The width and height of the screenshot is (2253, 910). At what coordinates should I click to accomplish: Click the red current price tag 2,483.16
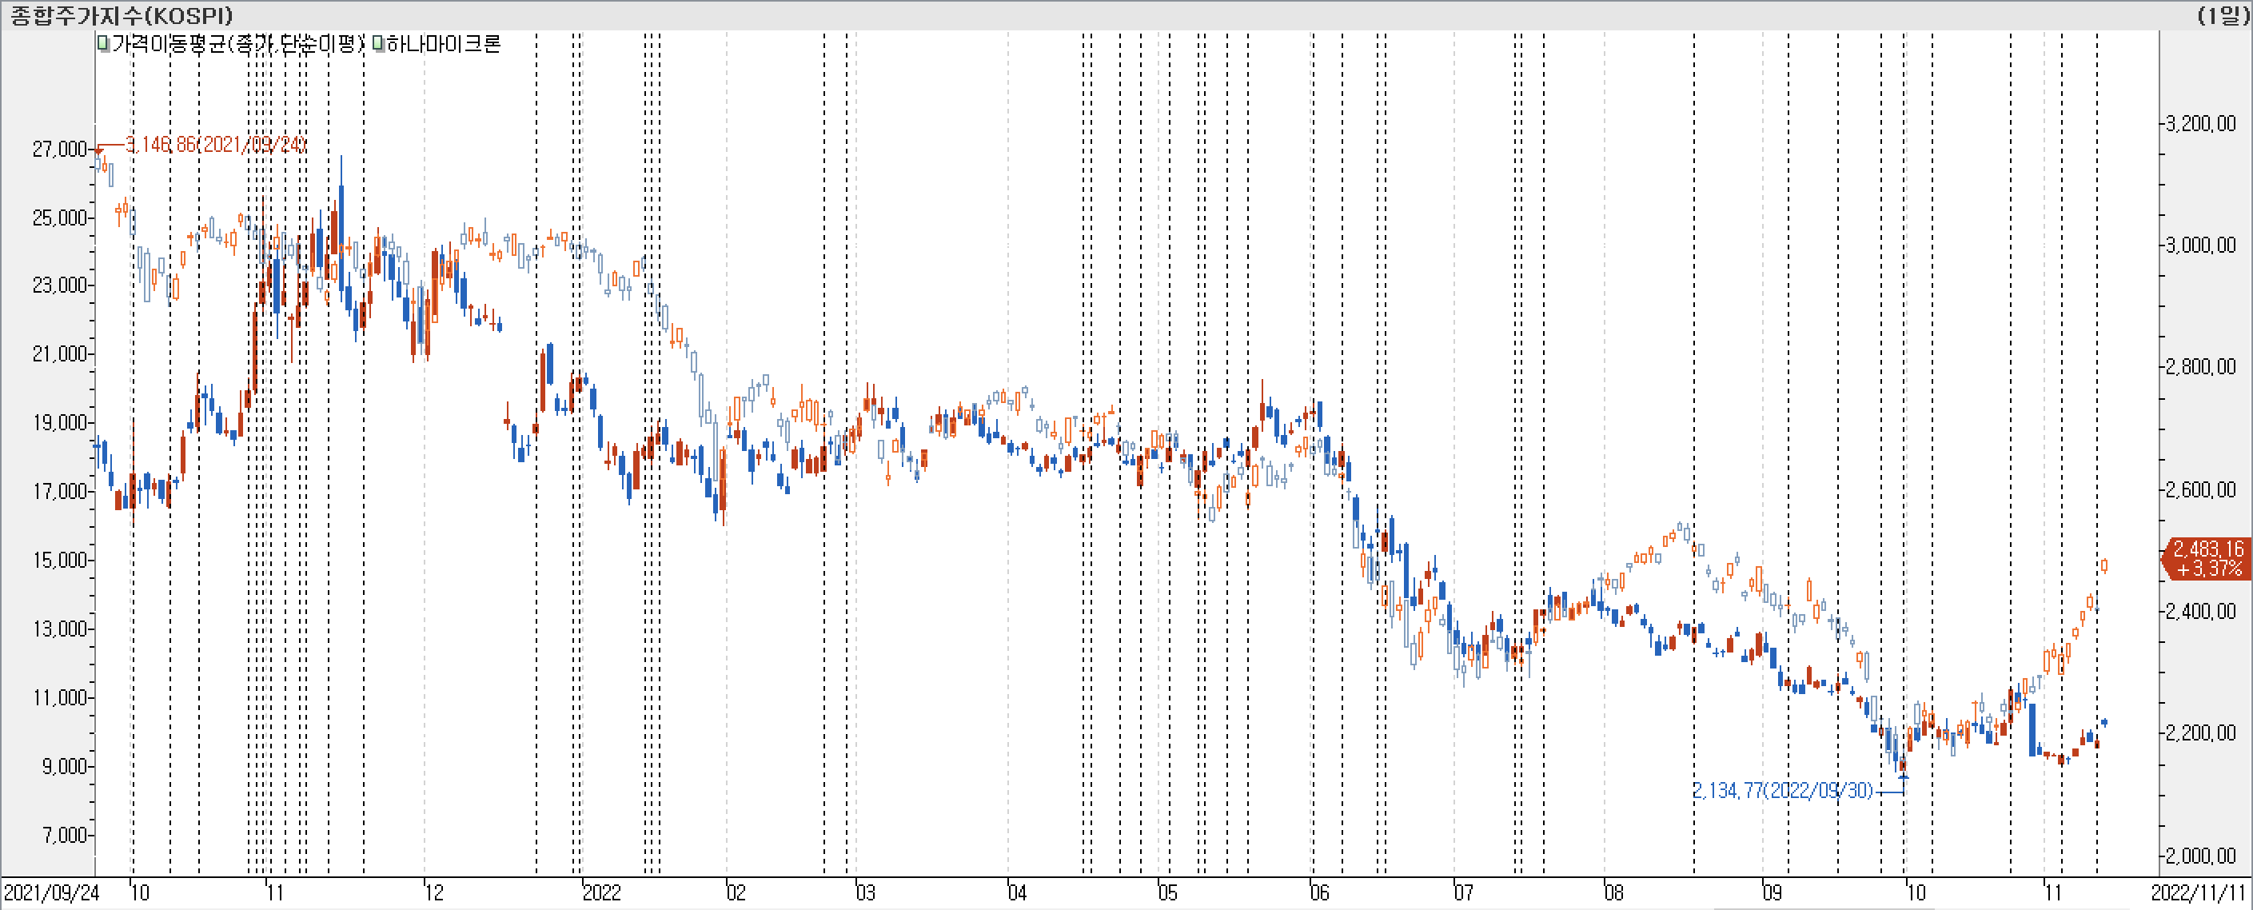(x=2207, y=549)
